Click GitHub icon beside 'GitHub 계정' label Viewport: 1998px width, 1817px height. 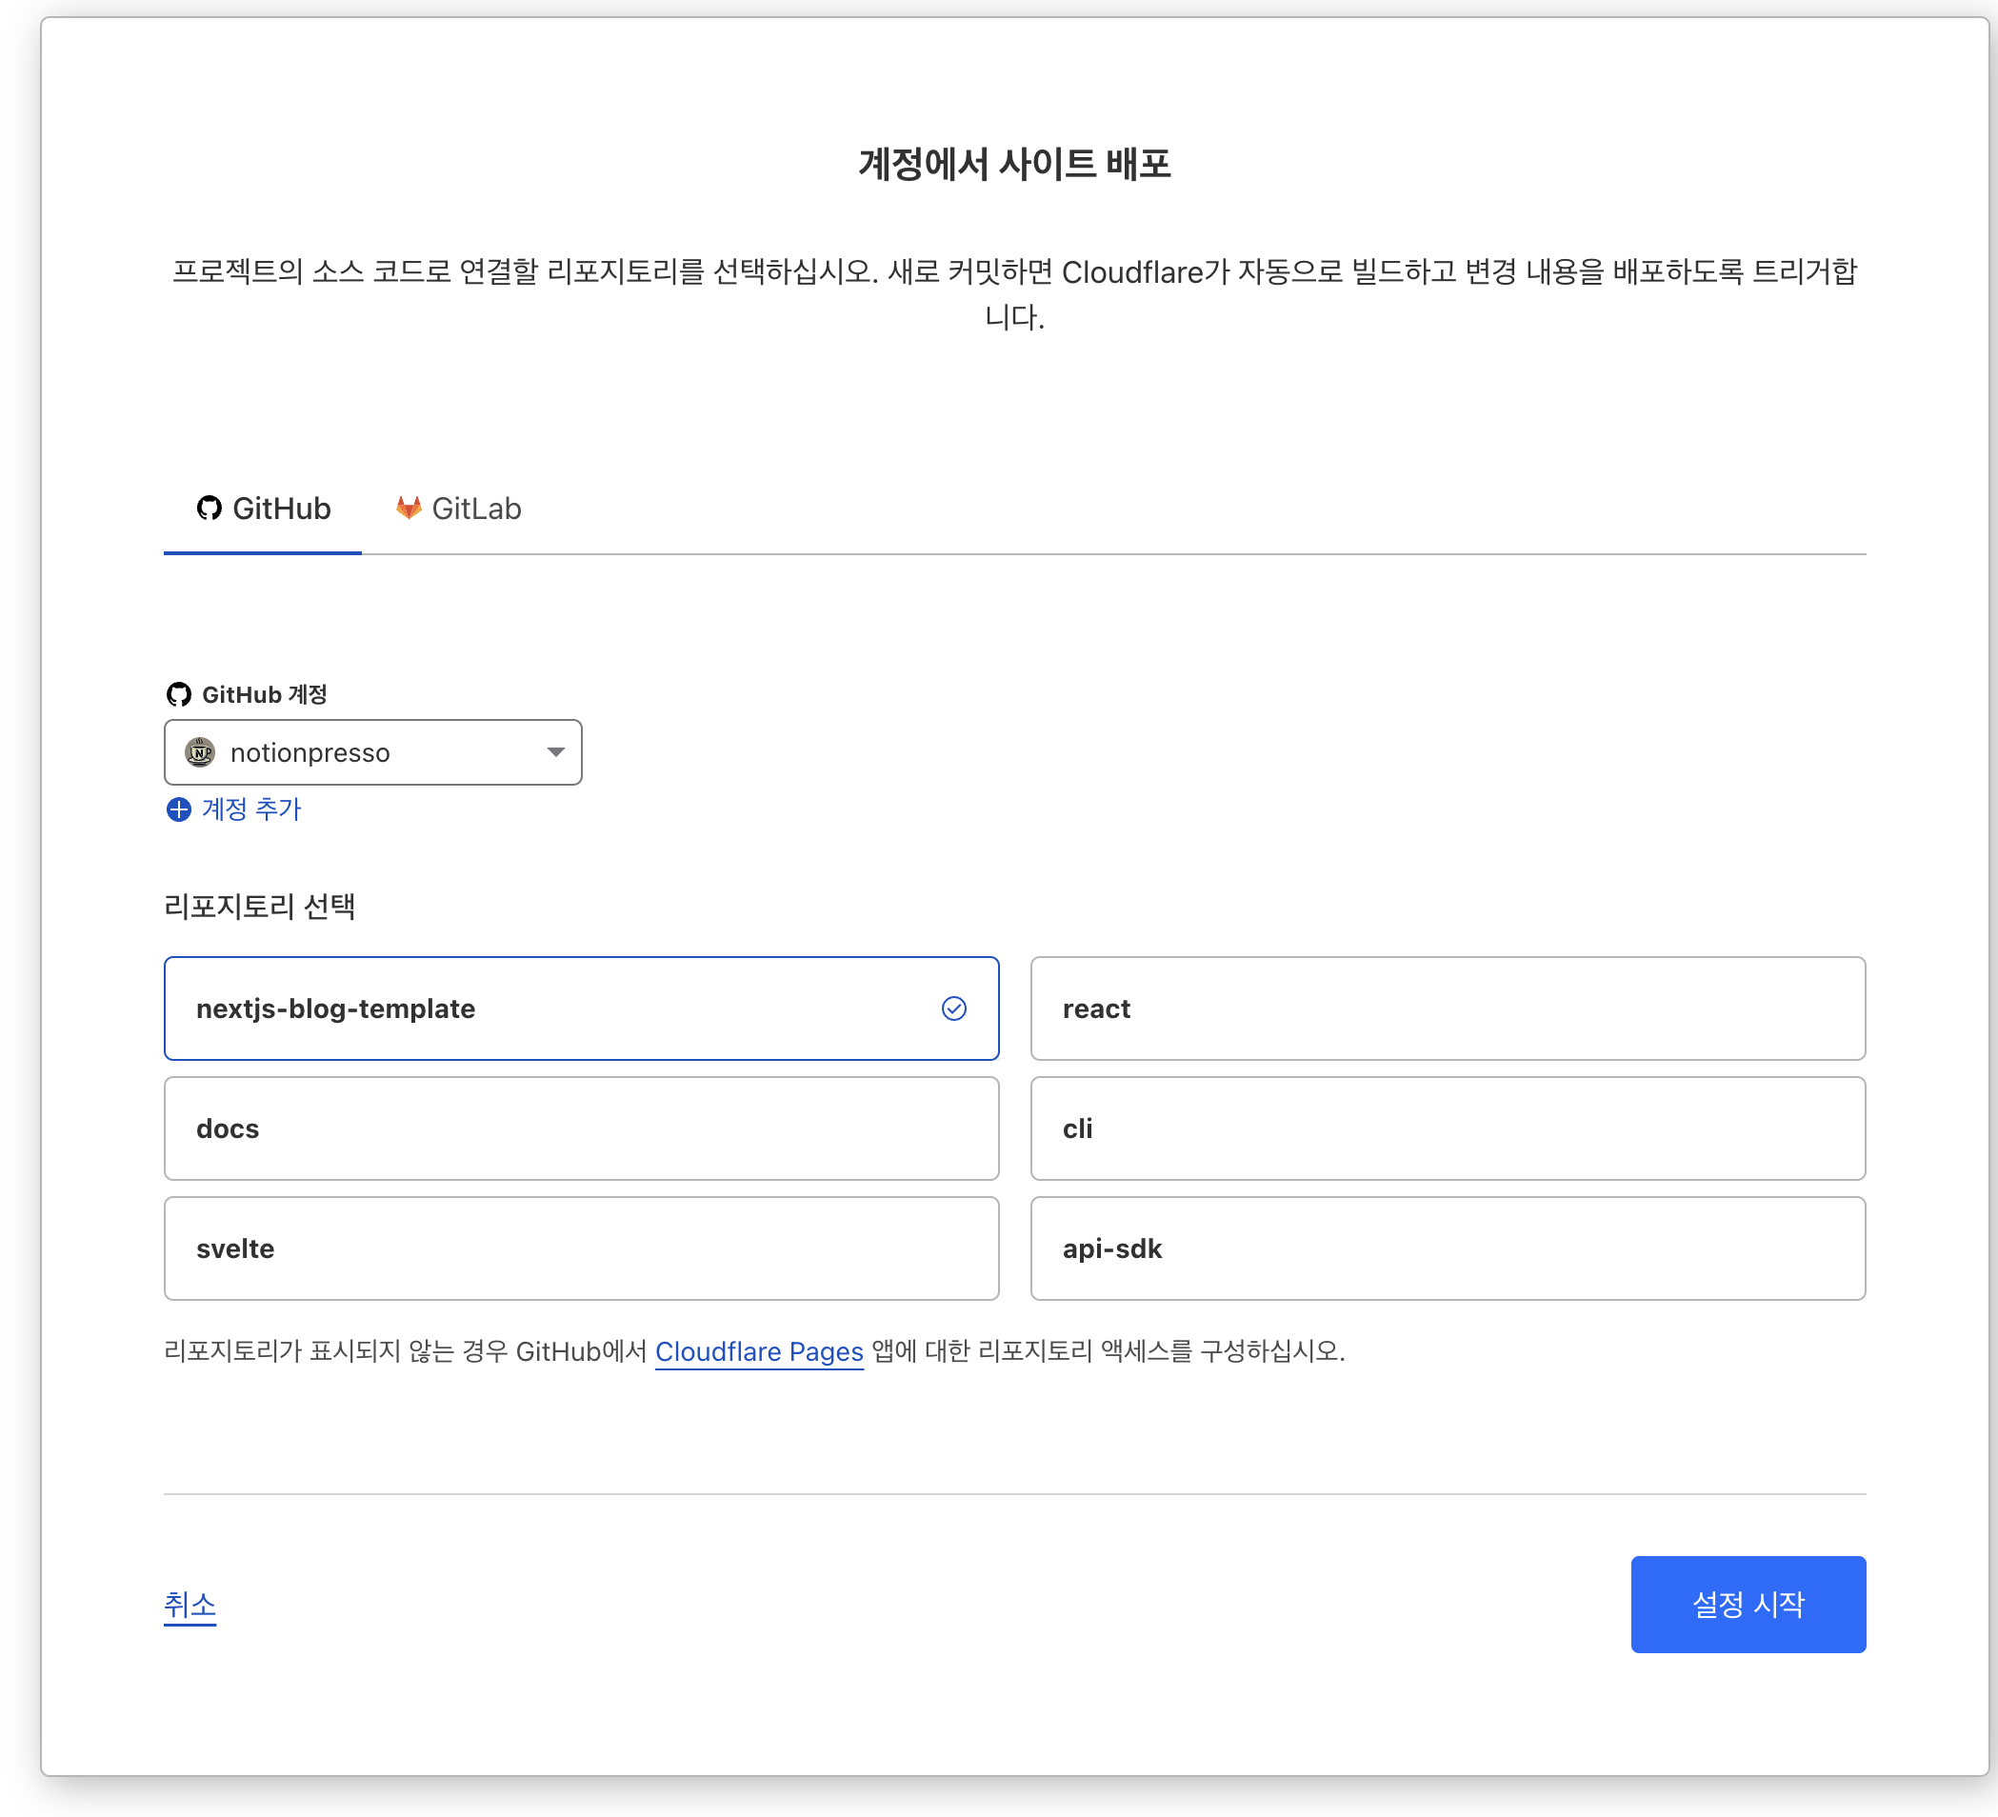click(x=178, y=695)
